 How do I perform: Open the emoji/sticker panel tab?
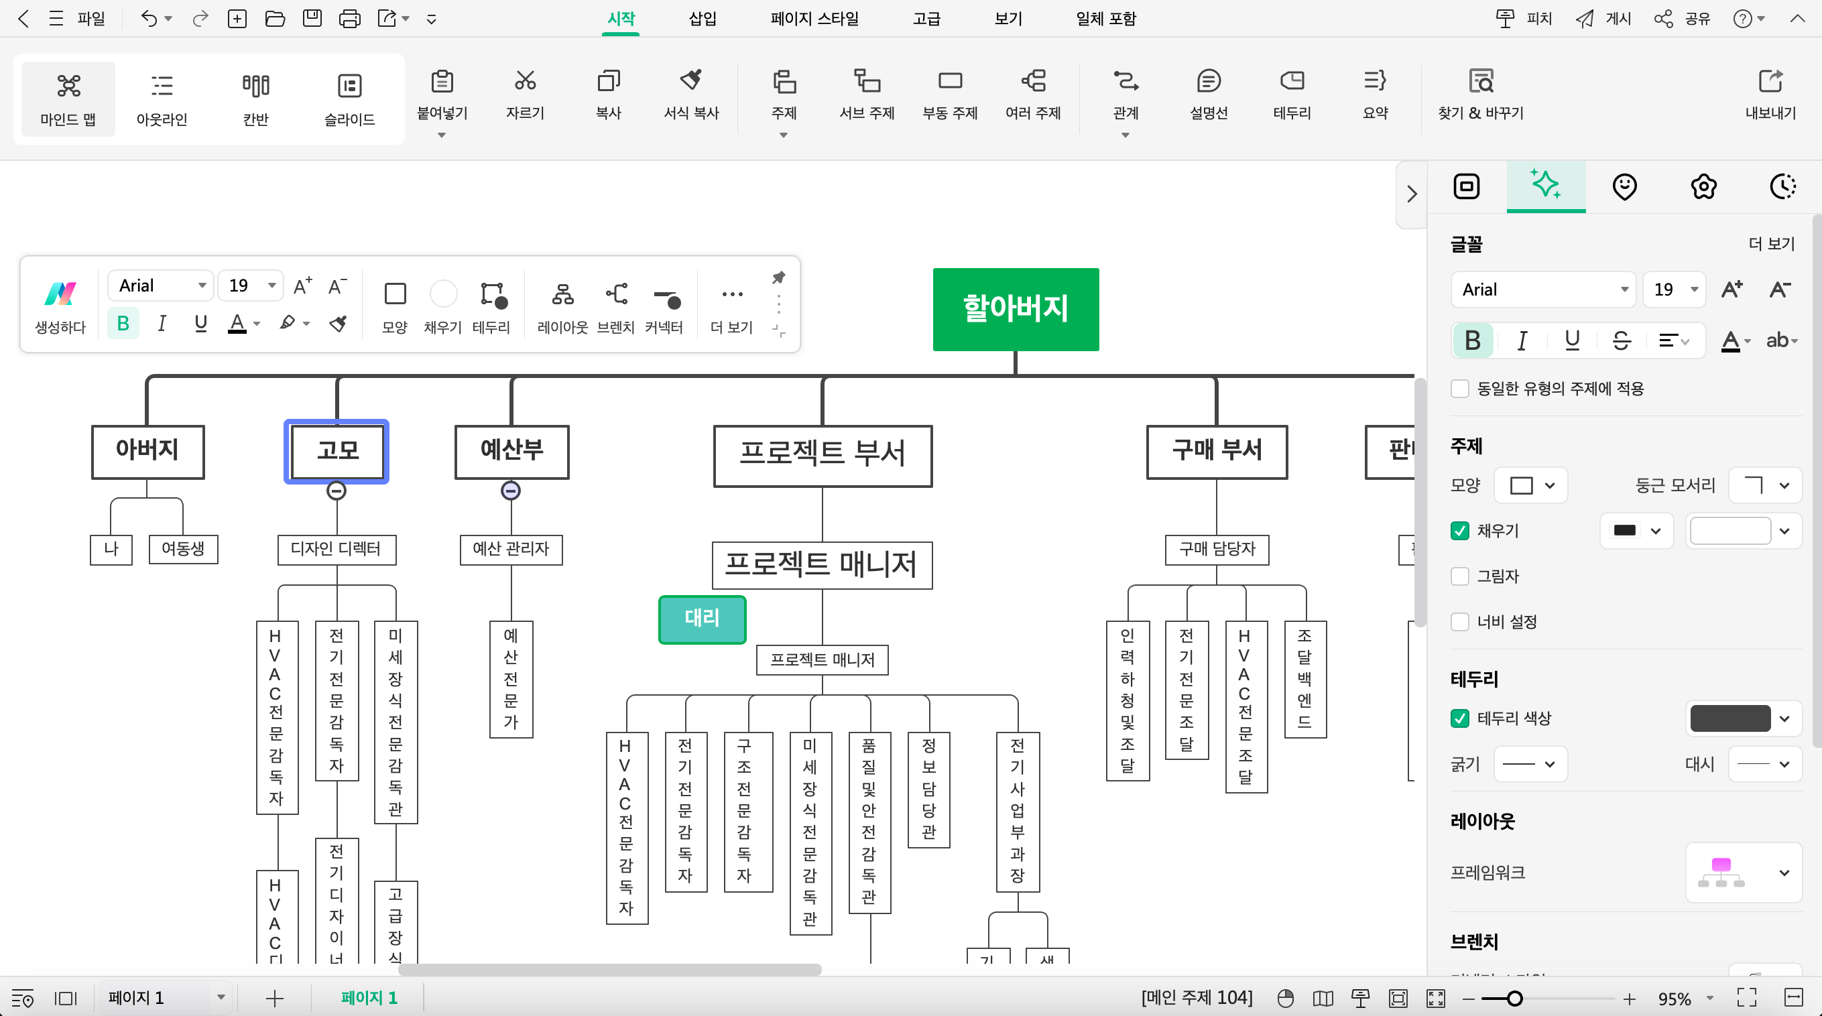pyautogui.click(x=1625, y=187)
